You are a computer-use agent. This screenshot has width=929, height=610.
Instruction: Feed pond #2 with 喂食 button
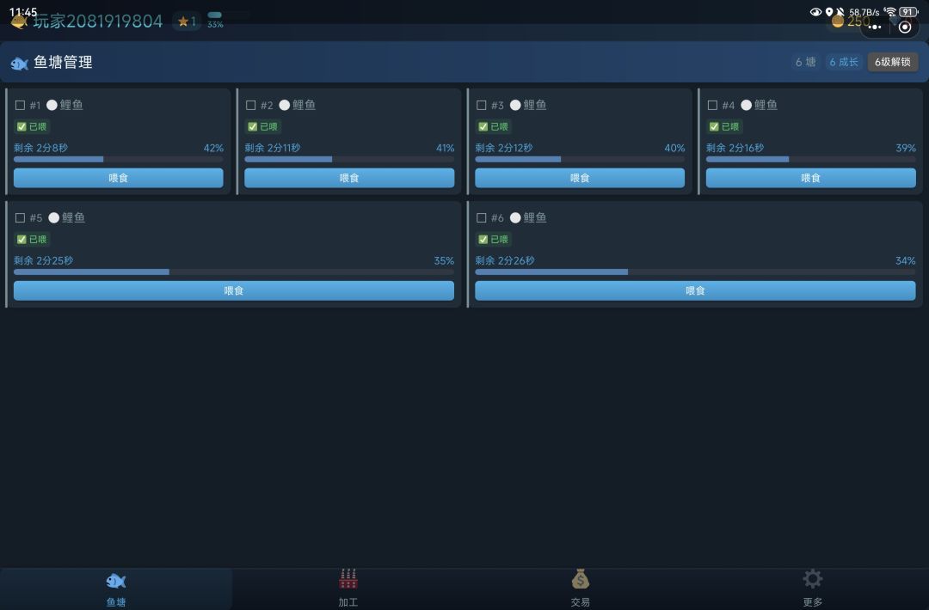349,178
